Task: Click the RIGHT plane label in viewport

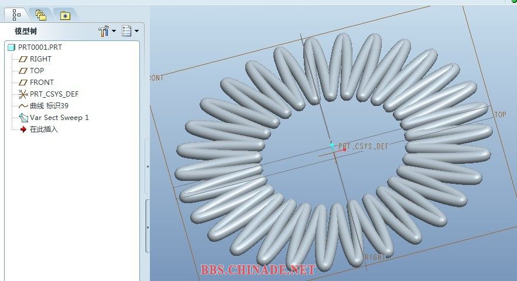Action: click(x=375, y=257)
